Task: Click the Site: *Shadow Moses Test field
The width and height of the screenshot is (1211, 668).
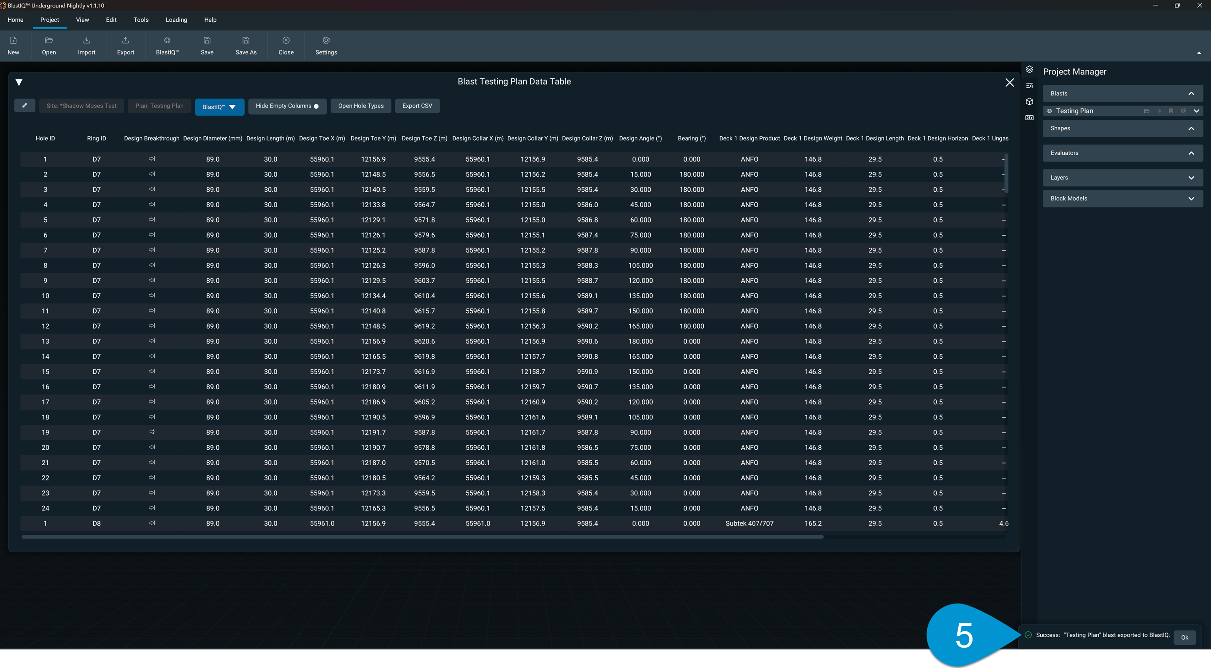Action: tap(81, 106)
